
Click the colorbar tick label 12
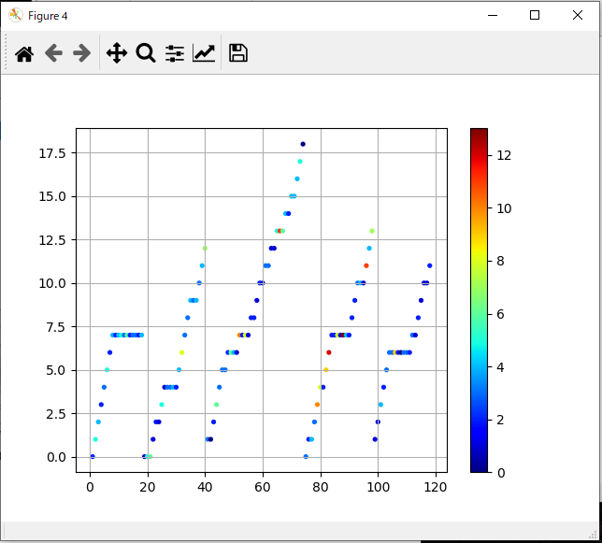(504, 155)
